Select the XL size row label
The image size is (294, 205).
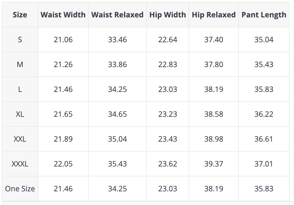[20, 114]
